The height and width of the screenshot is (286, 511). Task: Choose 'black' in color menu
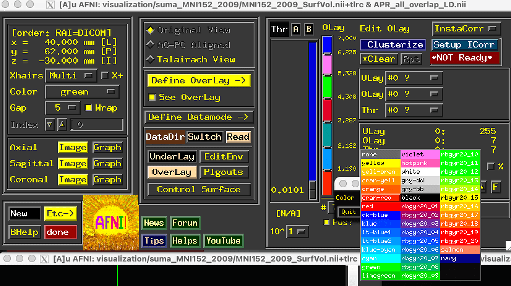420,198
